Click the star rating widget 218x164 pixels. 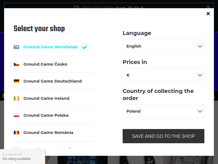22,157
